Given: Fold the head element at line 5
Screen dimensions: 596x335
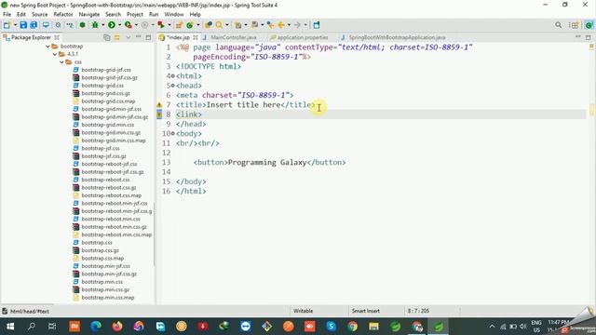Looking at the screenshot, I should point(172,86).
